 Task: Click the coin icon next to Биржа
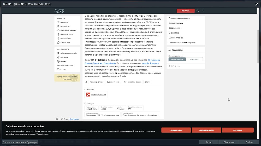pyautogui.click(x=58, y=61)
